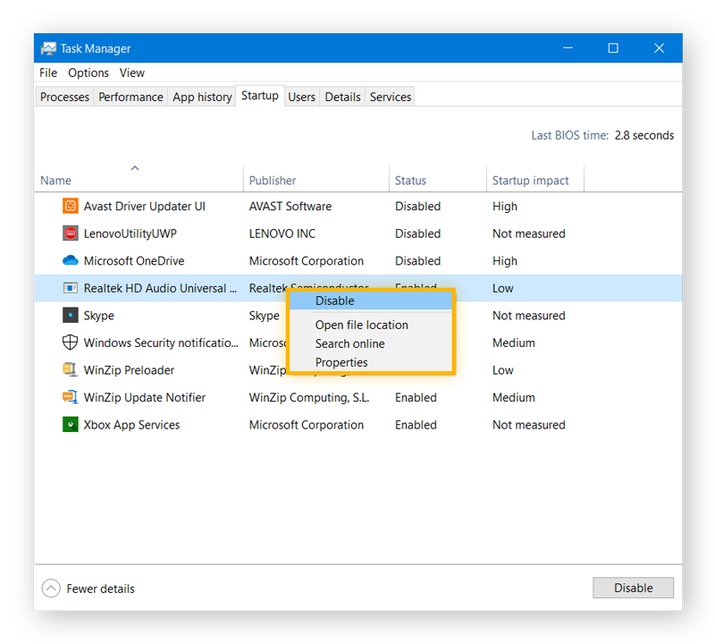This screenshot has width=715, height=644.
Task: Click the Realtek HD Audio Universal icon
Action: tap(71, 288)
